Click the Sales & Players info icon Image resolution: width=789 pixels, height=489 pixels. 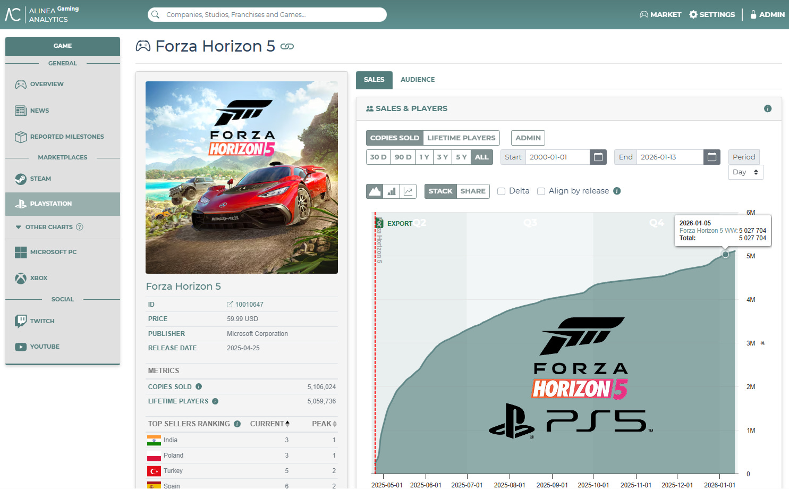click(x=768, y=108)
